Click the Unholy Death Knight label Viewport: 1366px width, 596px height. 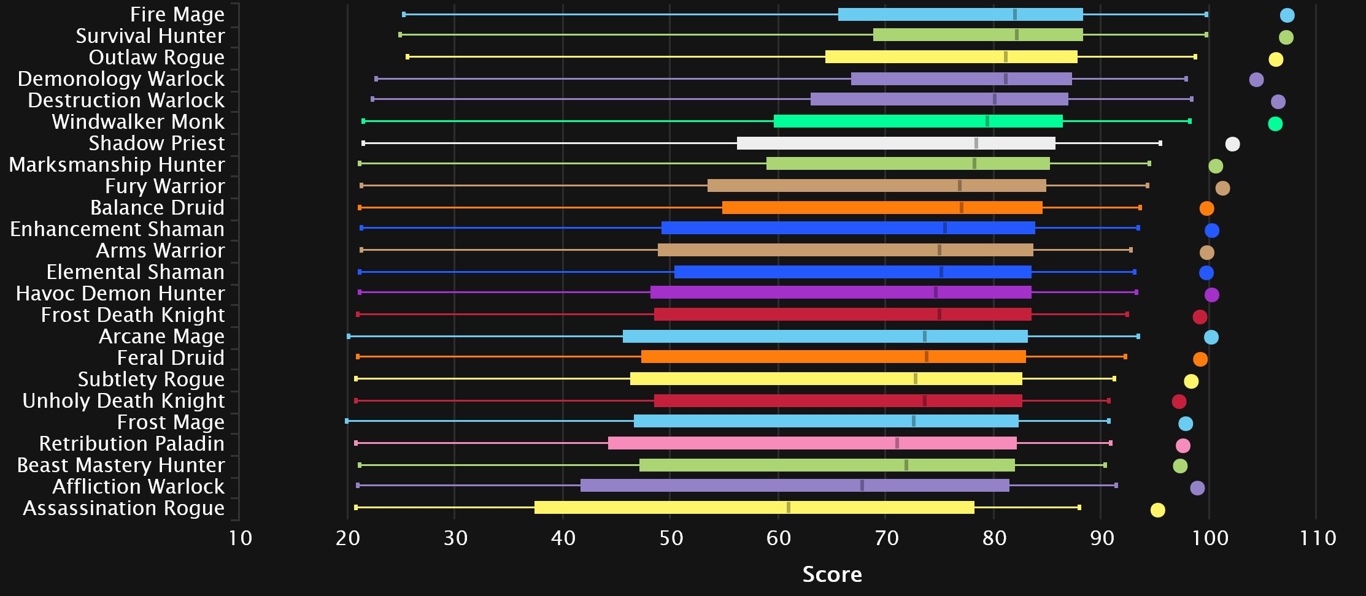123,401
